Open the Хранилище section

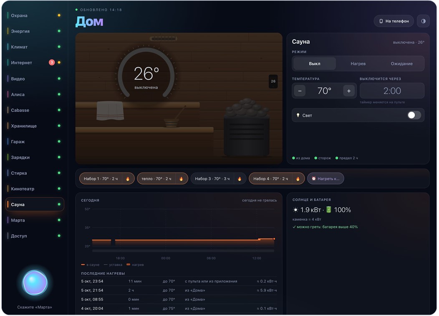pyautogui.click(x=35, y=126)
